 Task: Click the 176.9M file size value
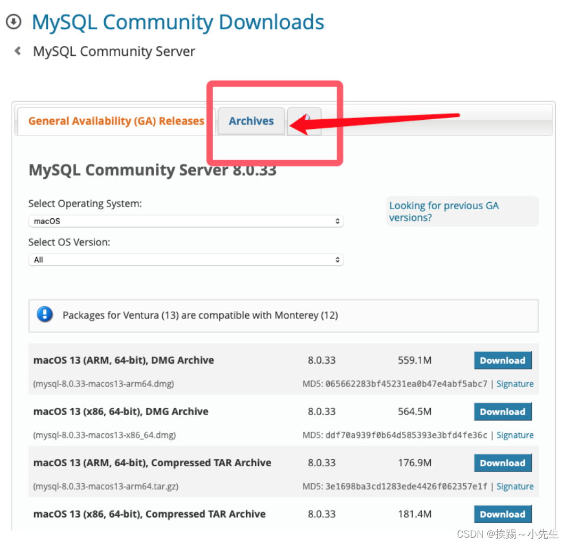pos(415,463)
